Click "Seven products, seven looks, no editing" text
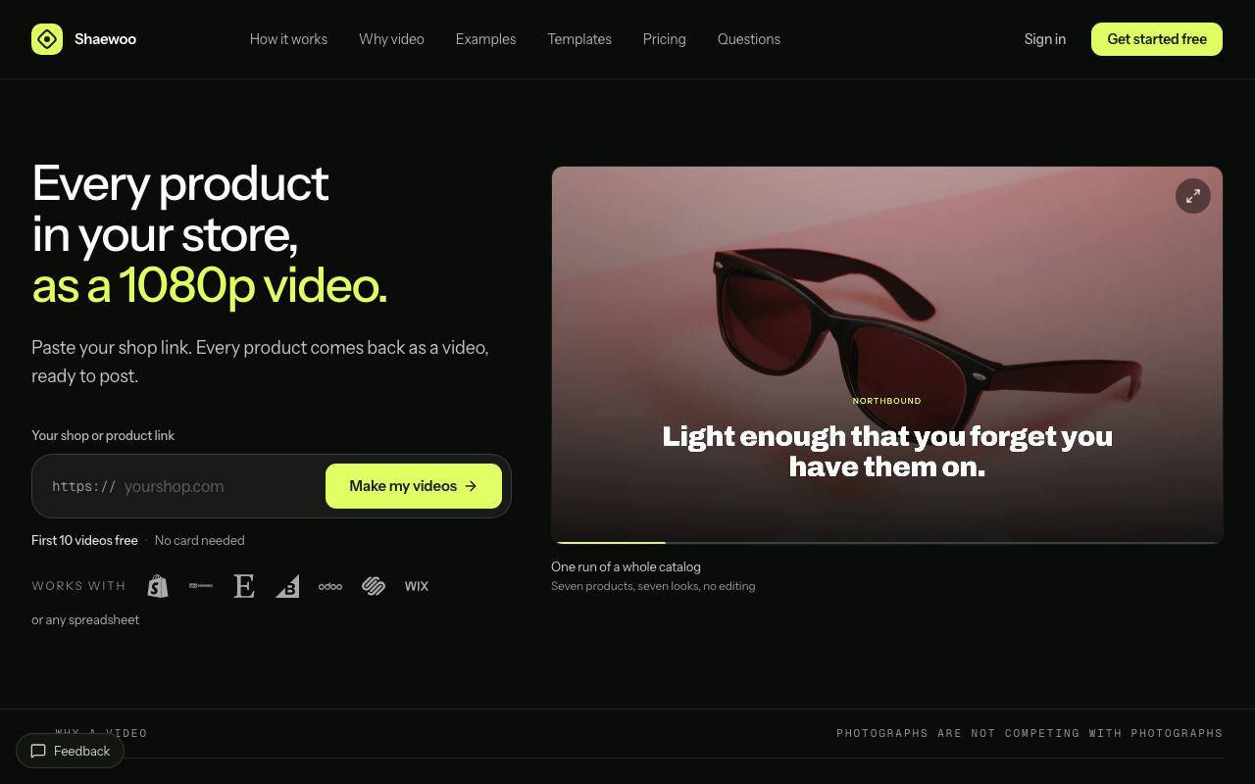Image resolution: width=1255 pixels, height=784 pixels. [x=653, y=586]
